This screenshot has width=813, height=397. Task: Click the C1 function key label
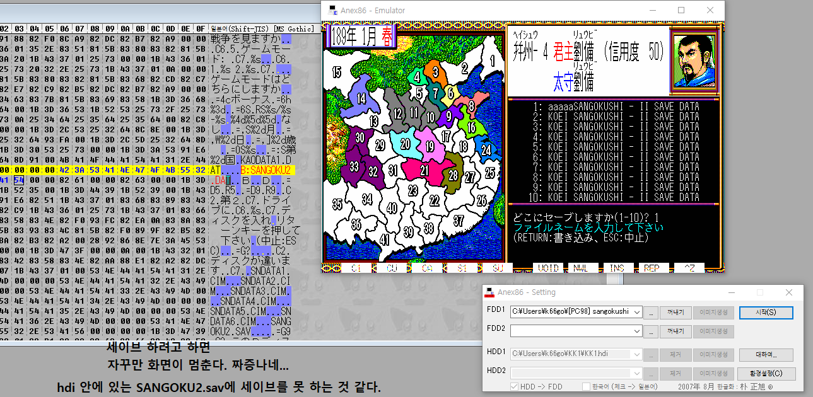(x=356, y=268)
